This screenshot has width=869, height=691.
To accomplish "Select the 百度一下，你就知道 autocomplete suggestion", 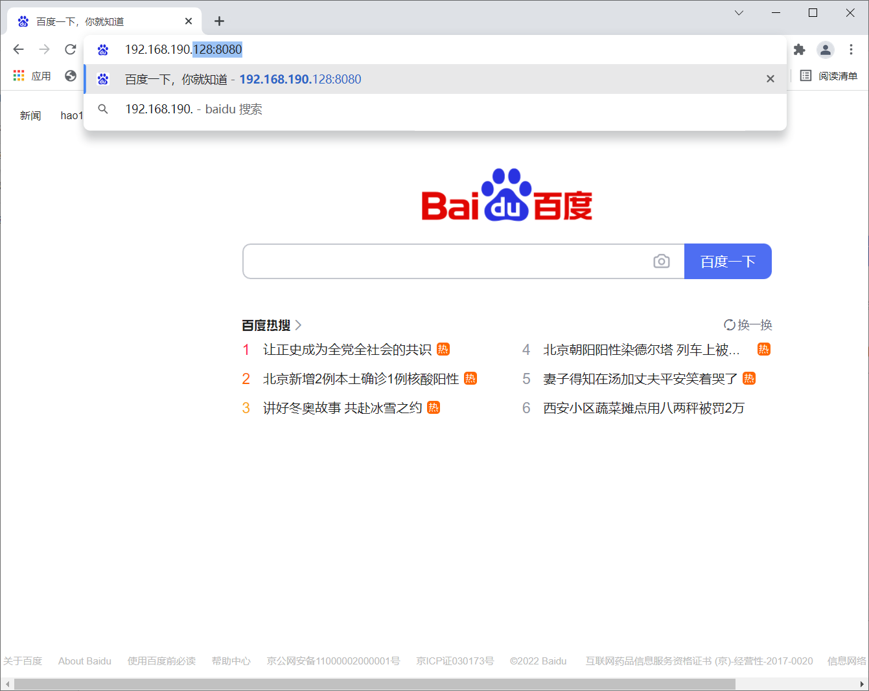I will [x=435, y=79].
